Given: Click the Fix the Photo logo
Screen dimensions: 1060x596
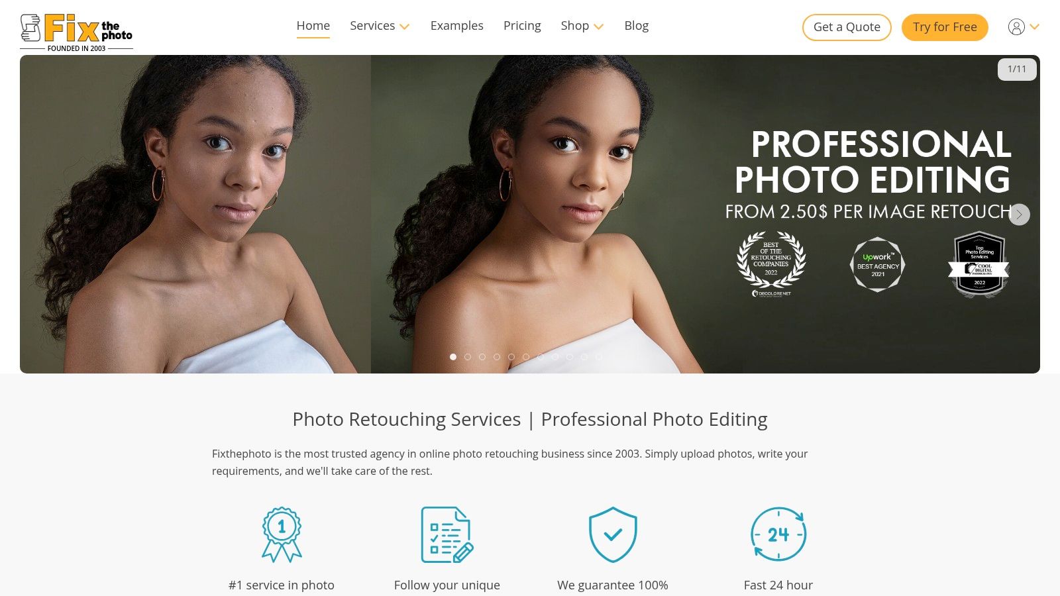Looking at the screenshot, I should (x=76, y=32).
